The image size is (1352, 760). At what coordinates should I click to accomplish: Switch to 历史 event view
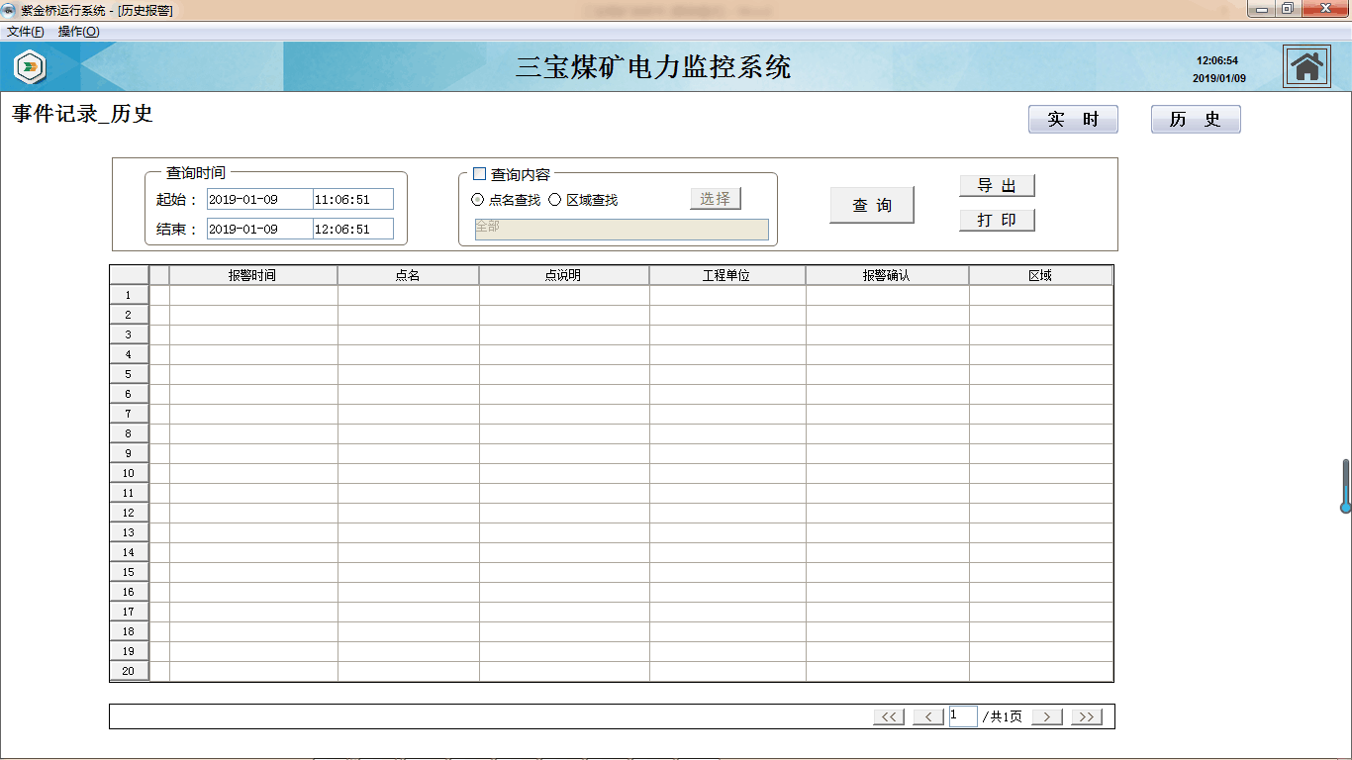click(1195, 120)
